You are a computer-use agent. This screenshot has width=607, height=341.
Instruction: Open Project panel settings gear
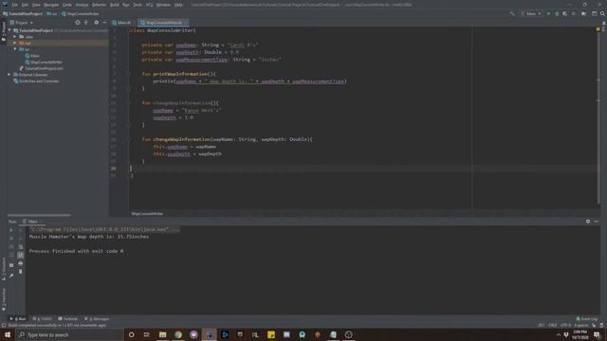pyautogui.click(x=96, y=23)
